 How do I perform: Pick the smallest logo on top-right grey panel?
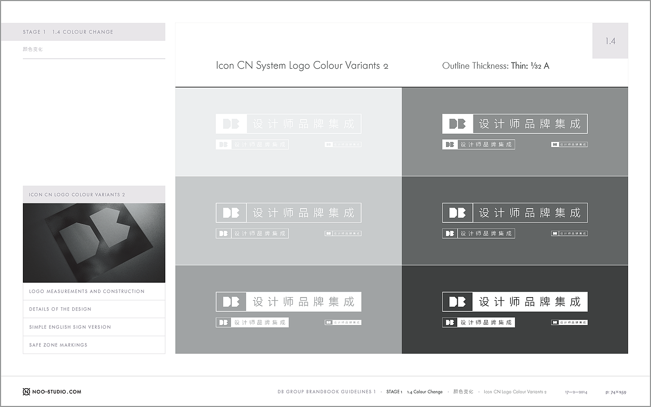(x=570, y=144)
